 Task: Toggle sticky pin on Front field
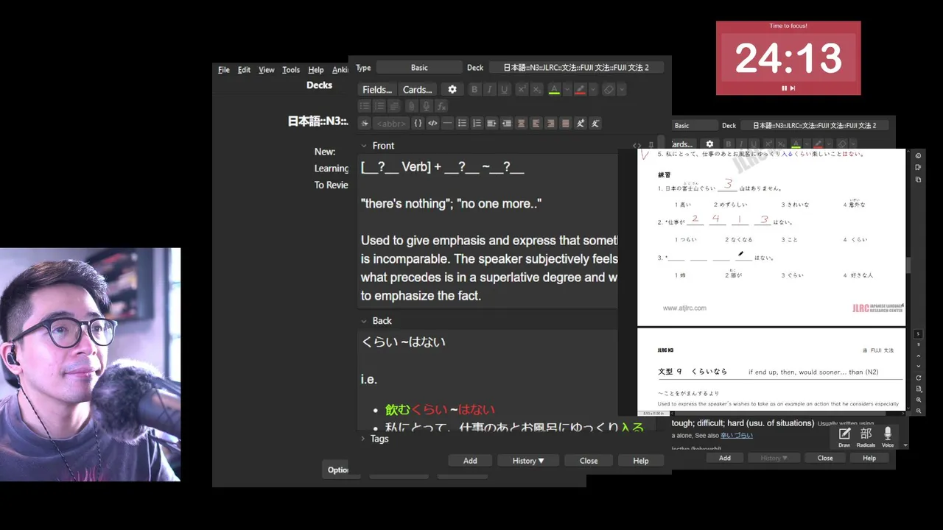[651, 145]
